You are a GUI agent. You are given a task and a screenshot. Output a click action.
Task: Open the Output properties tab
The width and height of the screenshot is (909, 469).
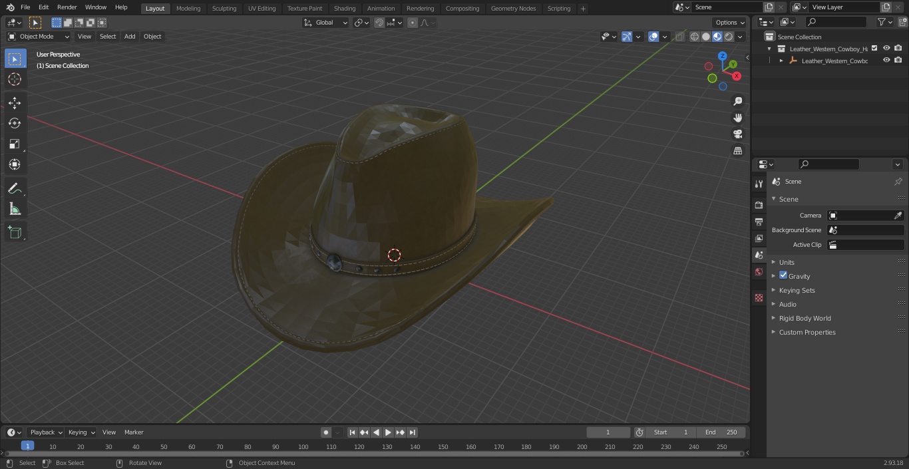click(759, 222)
